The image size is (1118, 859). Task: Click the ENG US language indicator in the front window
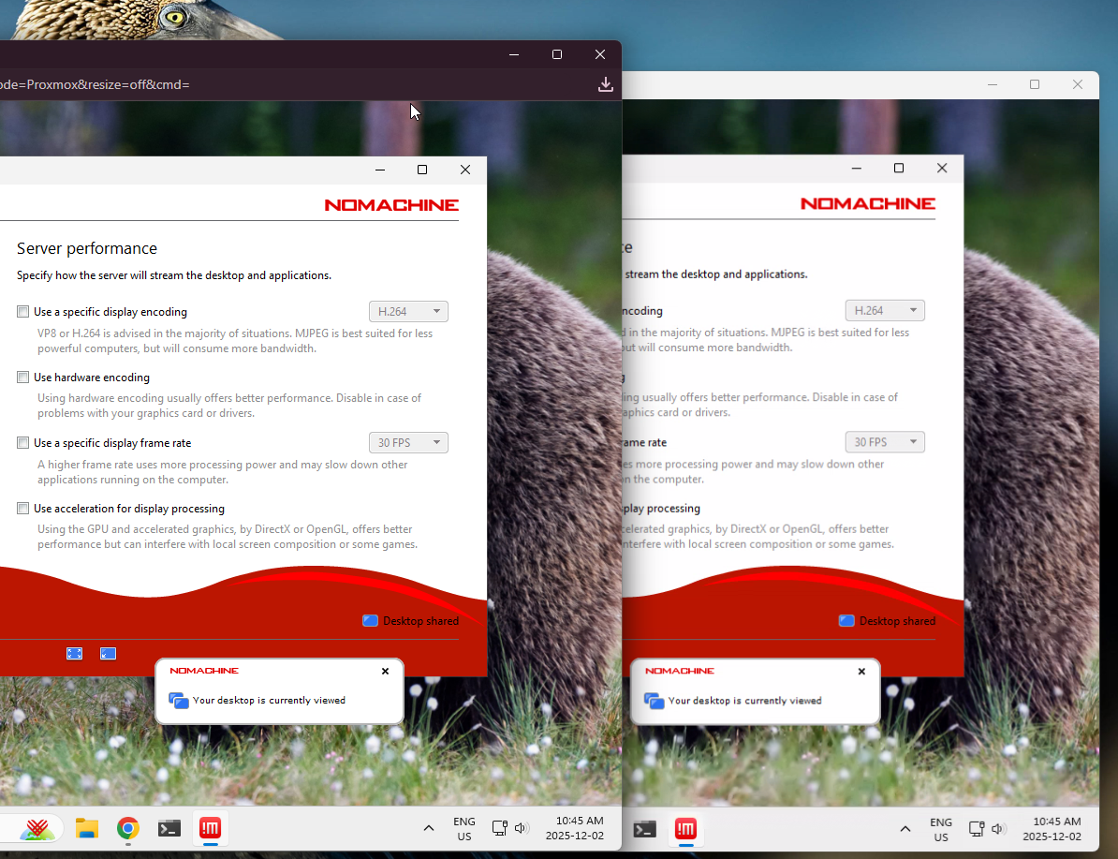[x=464, y=828]
